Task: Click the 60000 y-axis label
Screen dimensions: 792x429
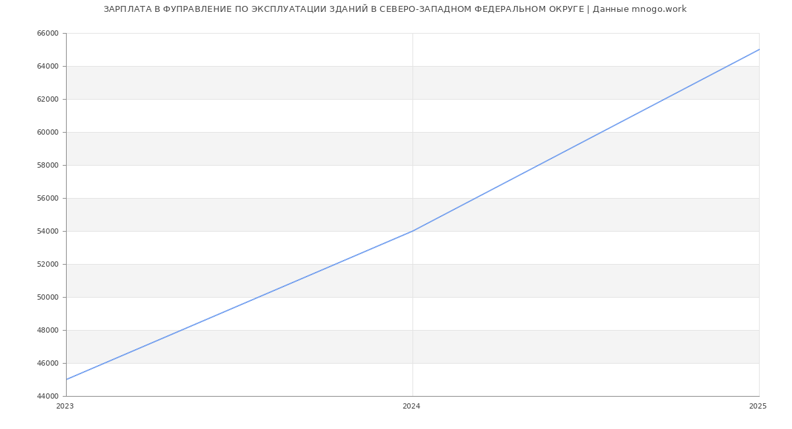Action: 48,133
